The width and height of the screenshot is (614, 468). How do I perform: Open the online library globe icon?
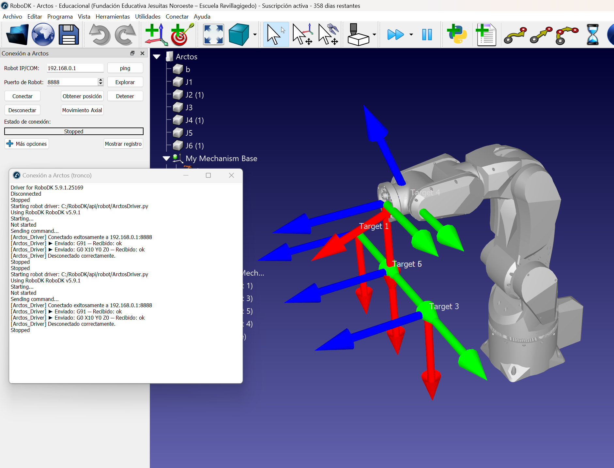tap(43, 35)
